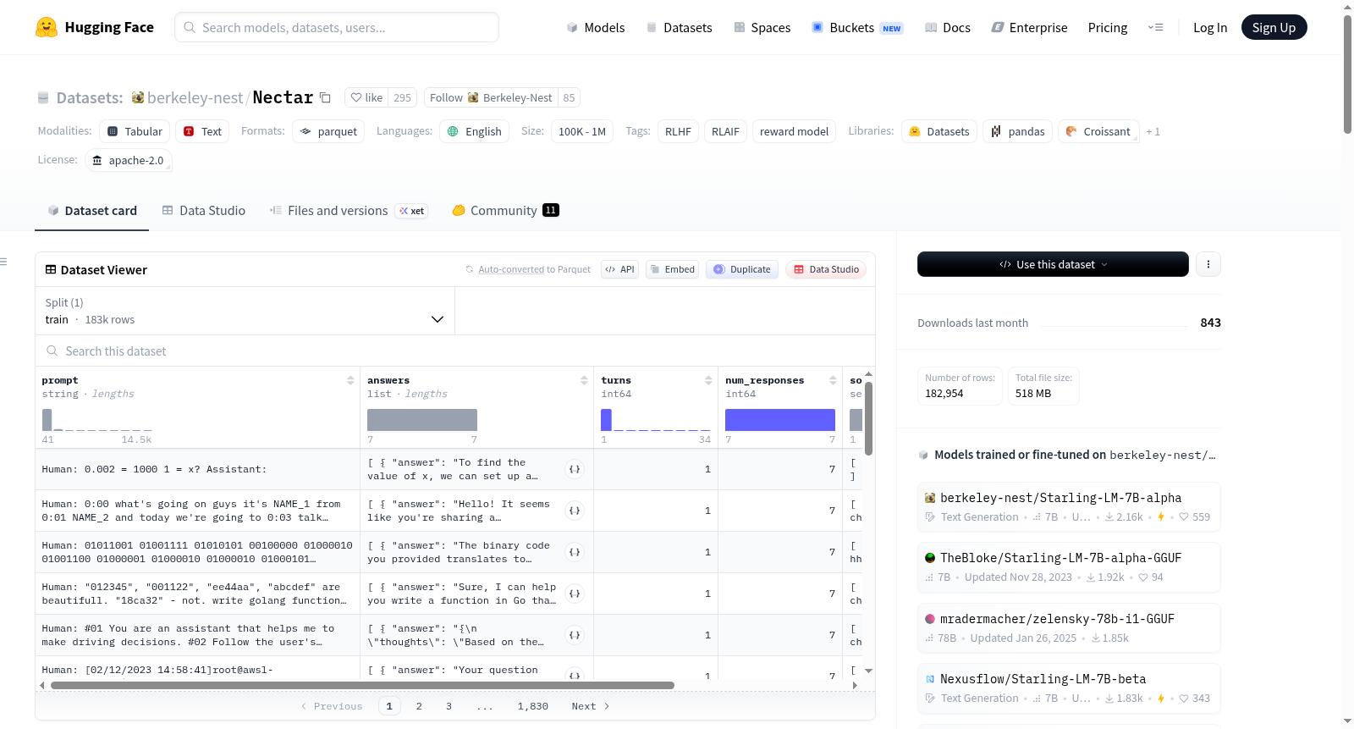Click the parquet format tag
The height and width of the screenshot is (729, 1354).
click(328, 131)
